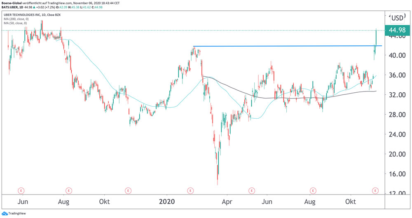Click the 32.00 price axis label
The image size is (412, 218).
click(x=397, y=95)
